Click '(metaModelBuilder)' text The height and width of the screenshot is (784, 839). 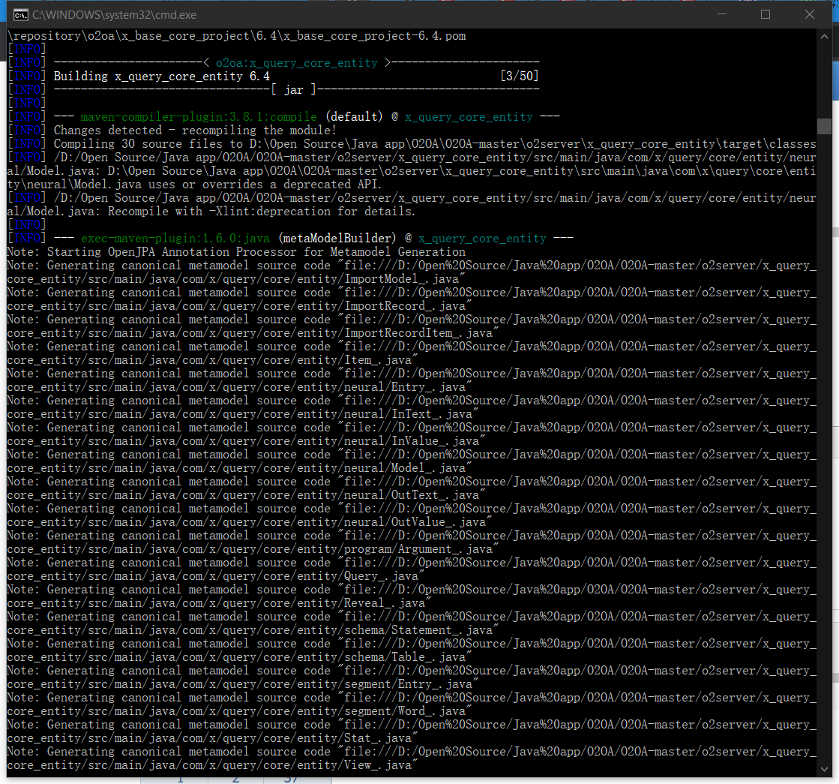point(337,239)
